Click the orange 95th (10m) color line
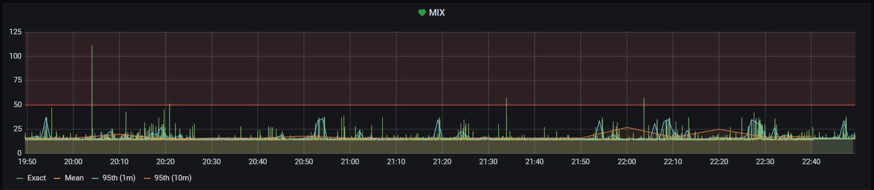This screenshot has height=190, width=874. (147, 178)
